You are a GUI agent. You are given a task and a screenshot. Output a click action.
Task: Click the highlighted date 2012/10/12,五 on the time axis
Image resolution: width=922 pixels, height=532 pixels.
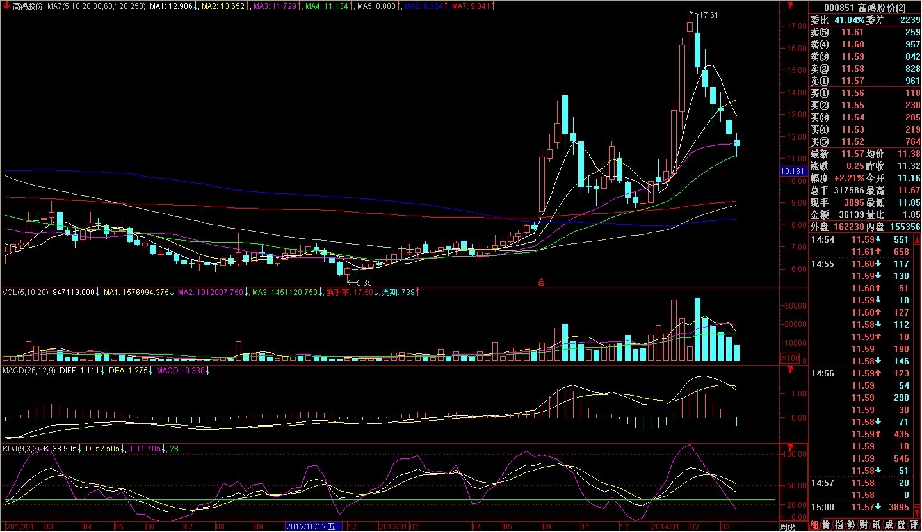pyautogui.click(x=313, y=526)
